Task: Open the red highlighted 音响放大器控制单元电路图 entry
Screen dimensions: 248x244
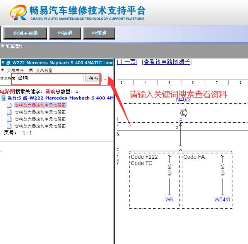Action: [x=40, y=105]
